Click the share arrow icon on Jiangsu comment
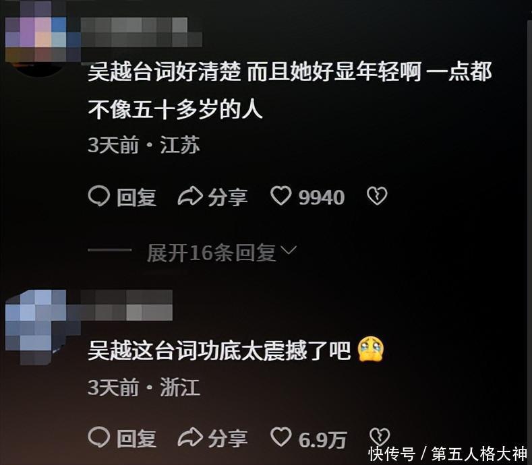532x465 pixels. (190, 196)
